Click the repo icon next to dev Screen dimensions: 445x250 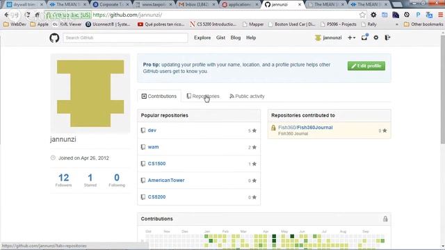click(x=143, y=131)
